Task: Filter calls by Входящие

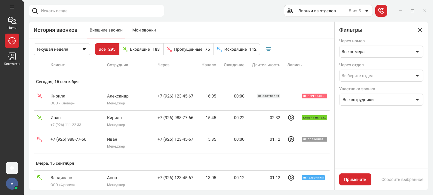Action: pyautogui.click(x=141, y=49)
